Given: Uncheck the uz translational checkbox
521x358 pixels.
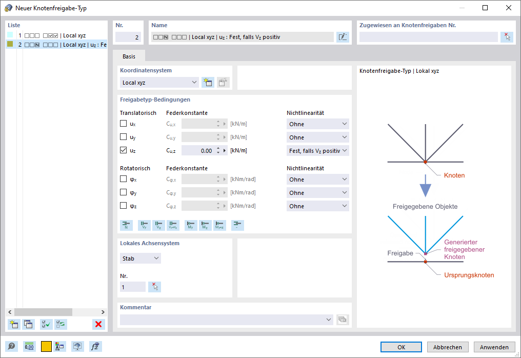Looking at the screenshot, I should 123,150.
